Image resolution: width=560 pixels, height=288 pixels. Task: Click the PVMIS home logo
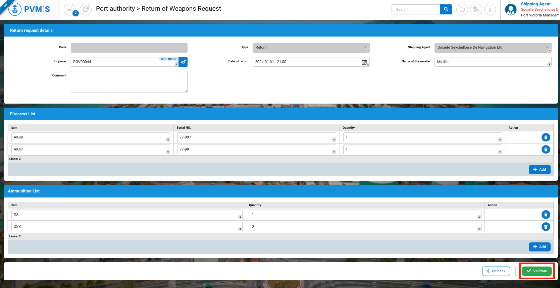[30, 9]
